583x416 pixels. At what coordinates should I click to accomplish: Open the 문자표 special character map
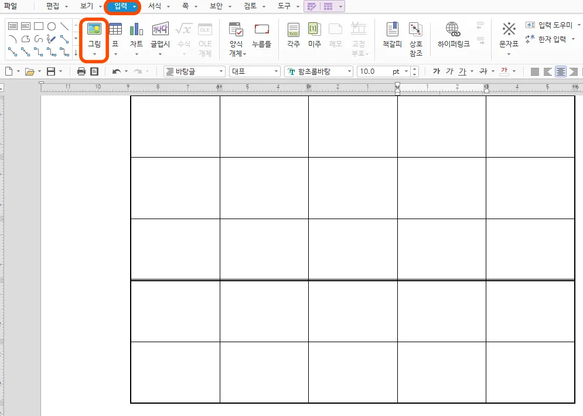pyautogui.click(x=509, y=35)
